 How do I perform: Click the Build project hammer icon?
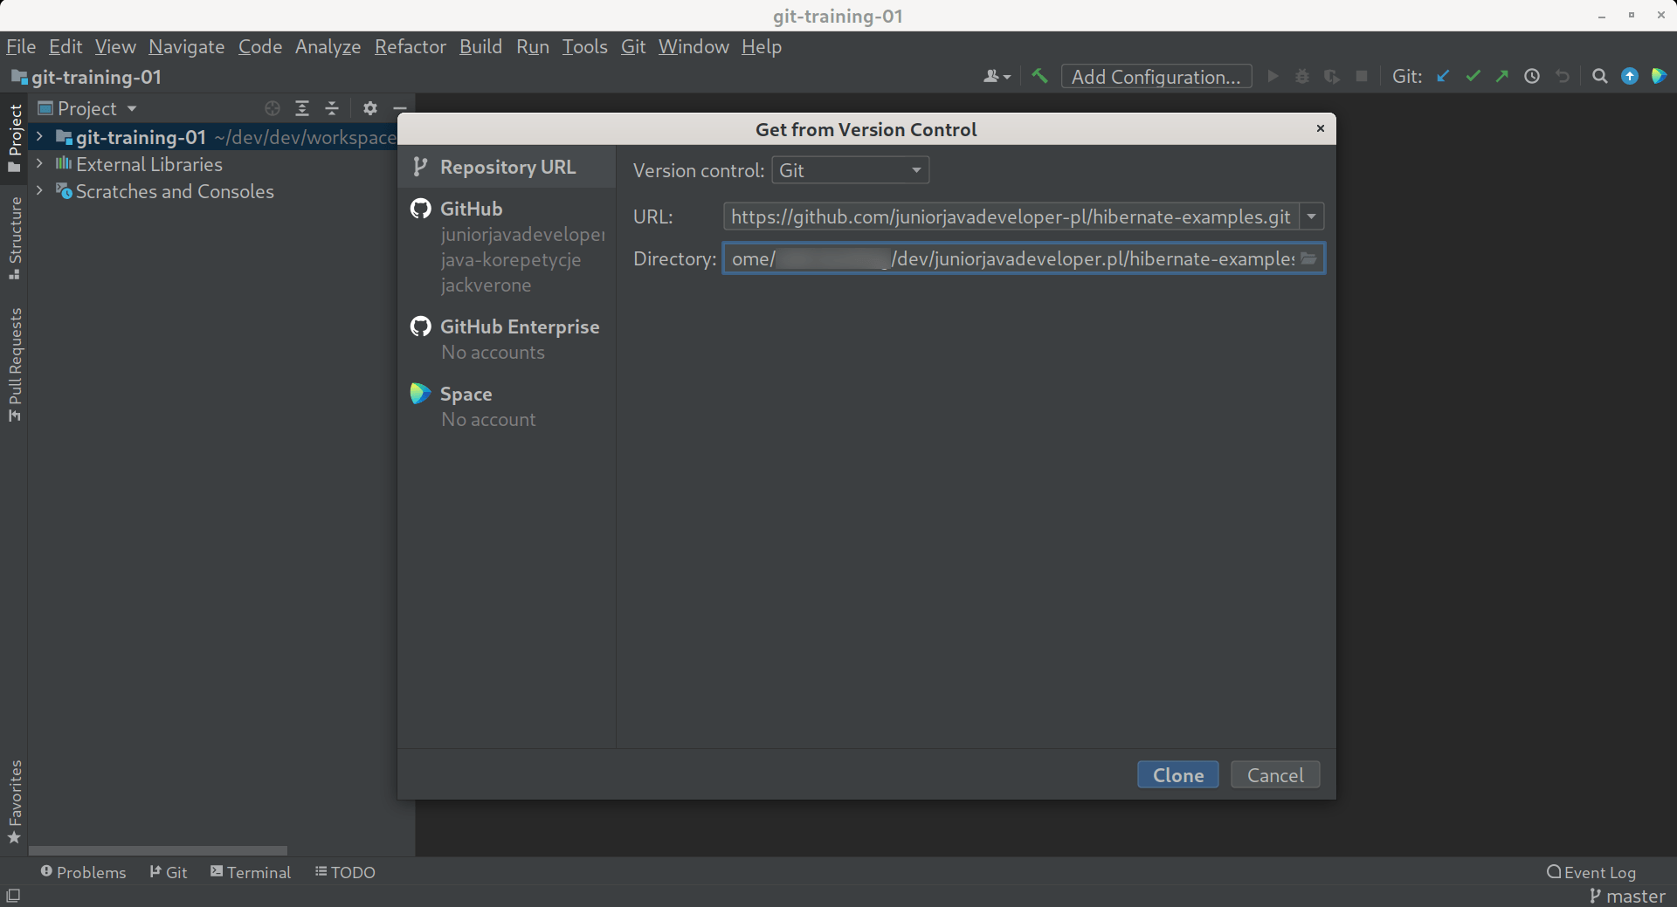click(1039, 77)
